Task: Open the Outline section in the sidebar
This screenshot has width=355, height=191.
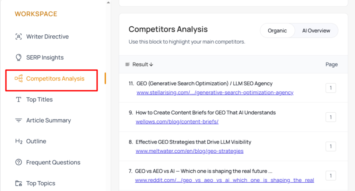Action: 36,141
